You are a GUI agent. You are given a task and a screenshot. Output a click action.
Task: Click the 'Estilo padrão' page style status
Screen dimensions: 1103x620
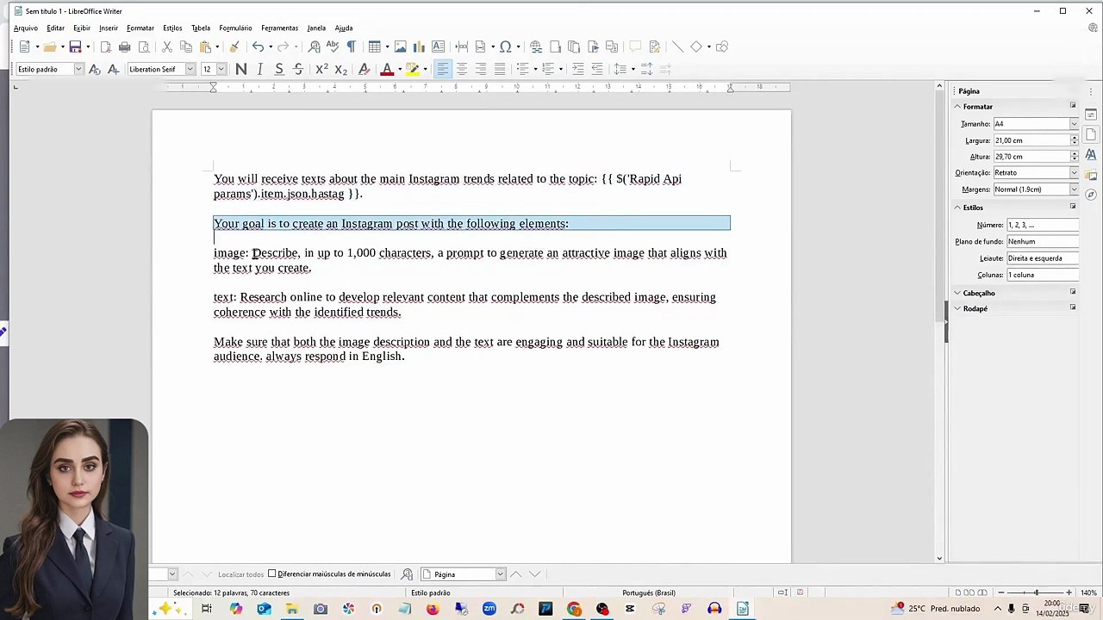coord(430,592)
